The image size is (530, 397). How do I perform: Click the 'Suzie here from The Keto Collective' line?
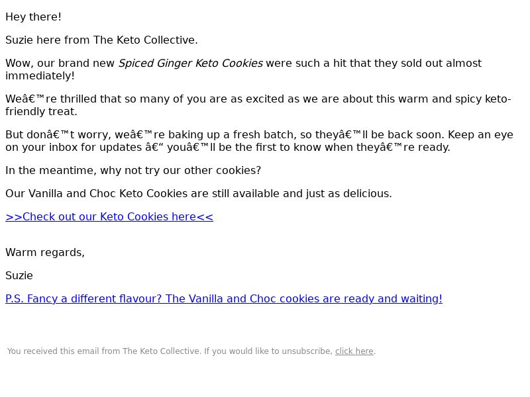pyautogui.click(x=101, y=40)
